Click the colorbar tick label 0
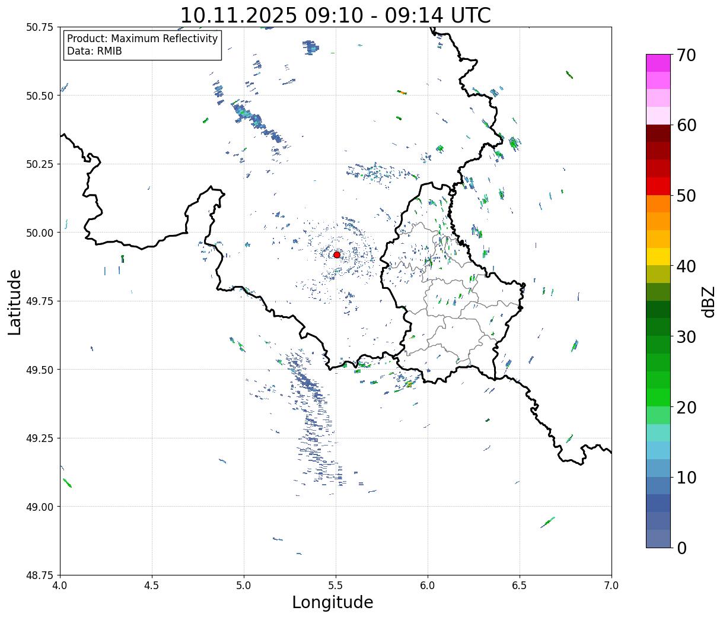Image resolution: width=723 pixels, height=617 pixels. point(681,548)
